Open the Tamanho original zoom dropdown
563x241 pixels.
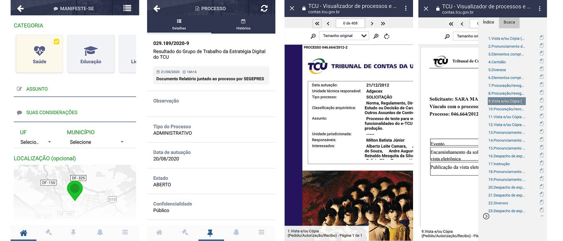coord(344,36)
